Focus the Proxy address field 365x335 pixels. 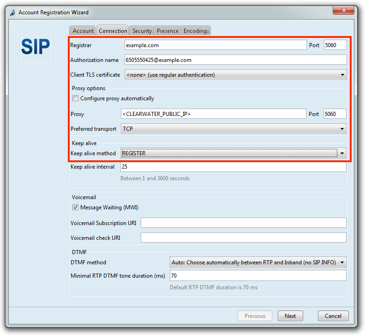click(x=213, y=114)
